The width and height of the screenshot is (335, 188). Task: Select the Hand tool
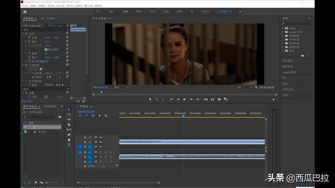pyautogui.click(x=69, y=140)
